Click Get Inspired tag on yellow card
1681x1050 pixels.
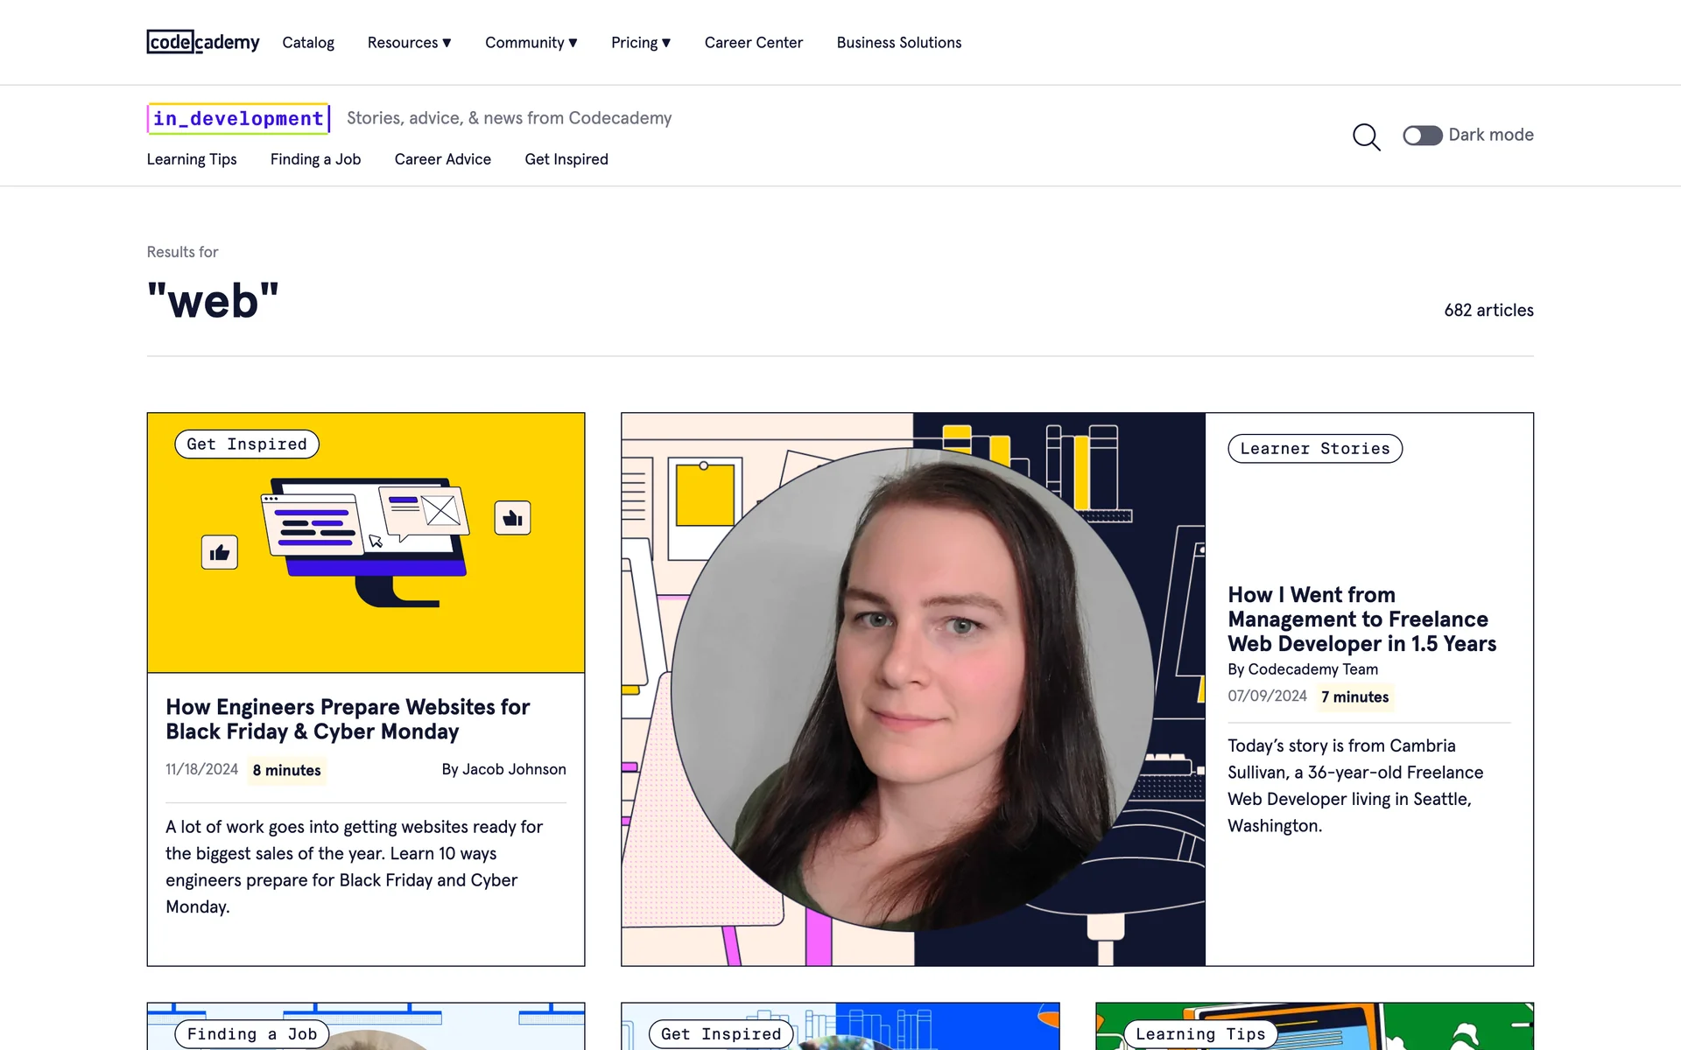(247, 444)
